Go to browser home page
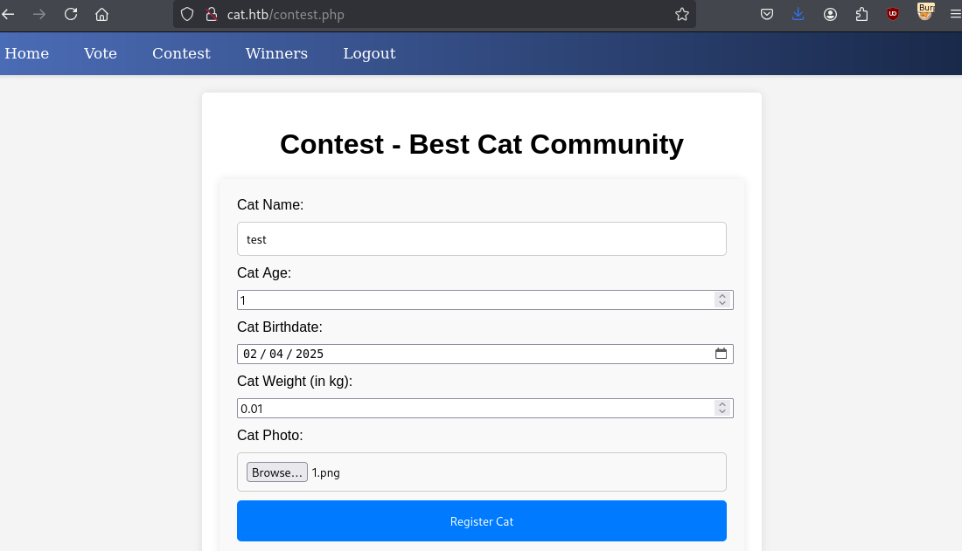962x551 pixels. [102, 14]
